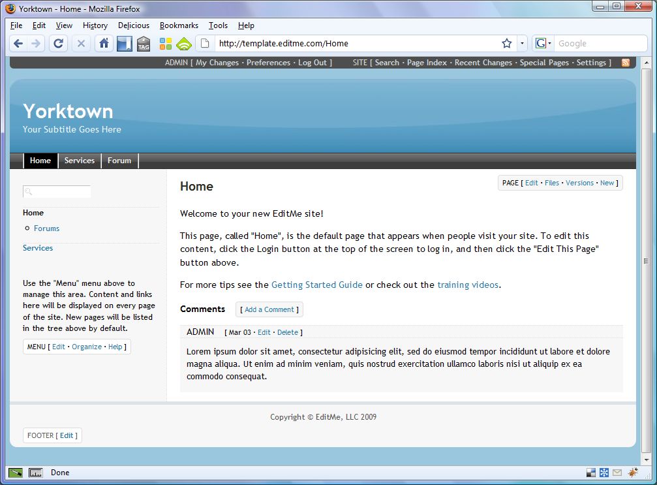Image resolution: width=657 pixels, height=485 pixels.
Task: Reload the page with the refresh icon
Action: point(58,43)
